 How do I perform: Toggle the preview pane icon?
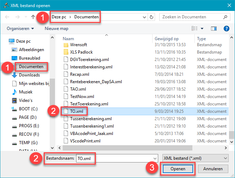(x=214, y=29)
